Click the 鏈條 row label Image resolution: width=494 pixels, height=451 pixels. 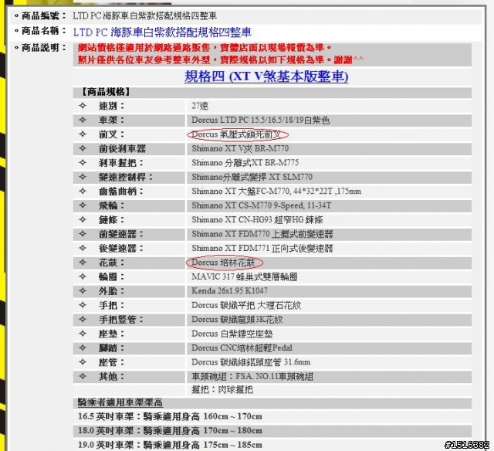click(x=111, y=219)
